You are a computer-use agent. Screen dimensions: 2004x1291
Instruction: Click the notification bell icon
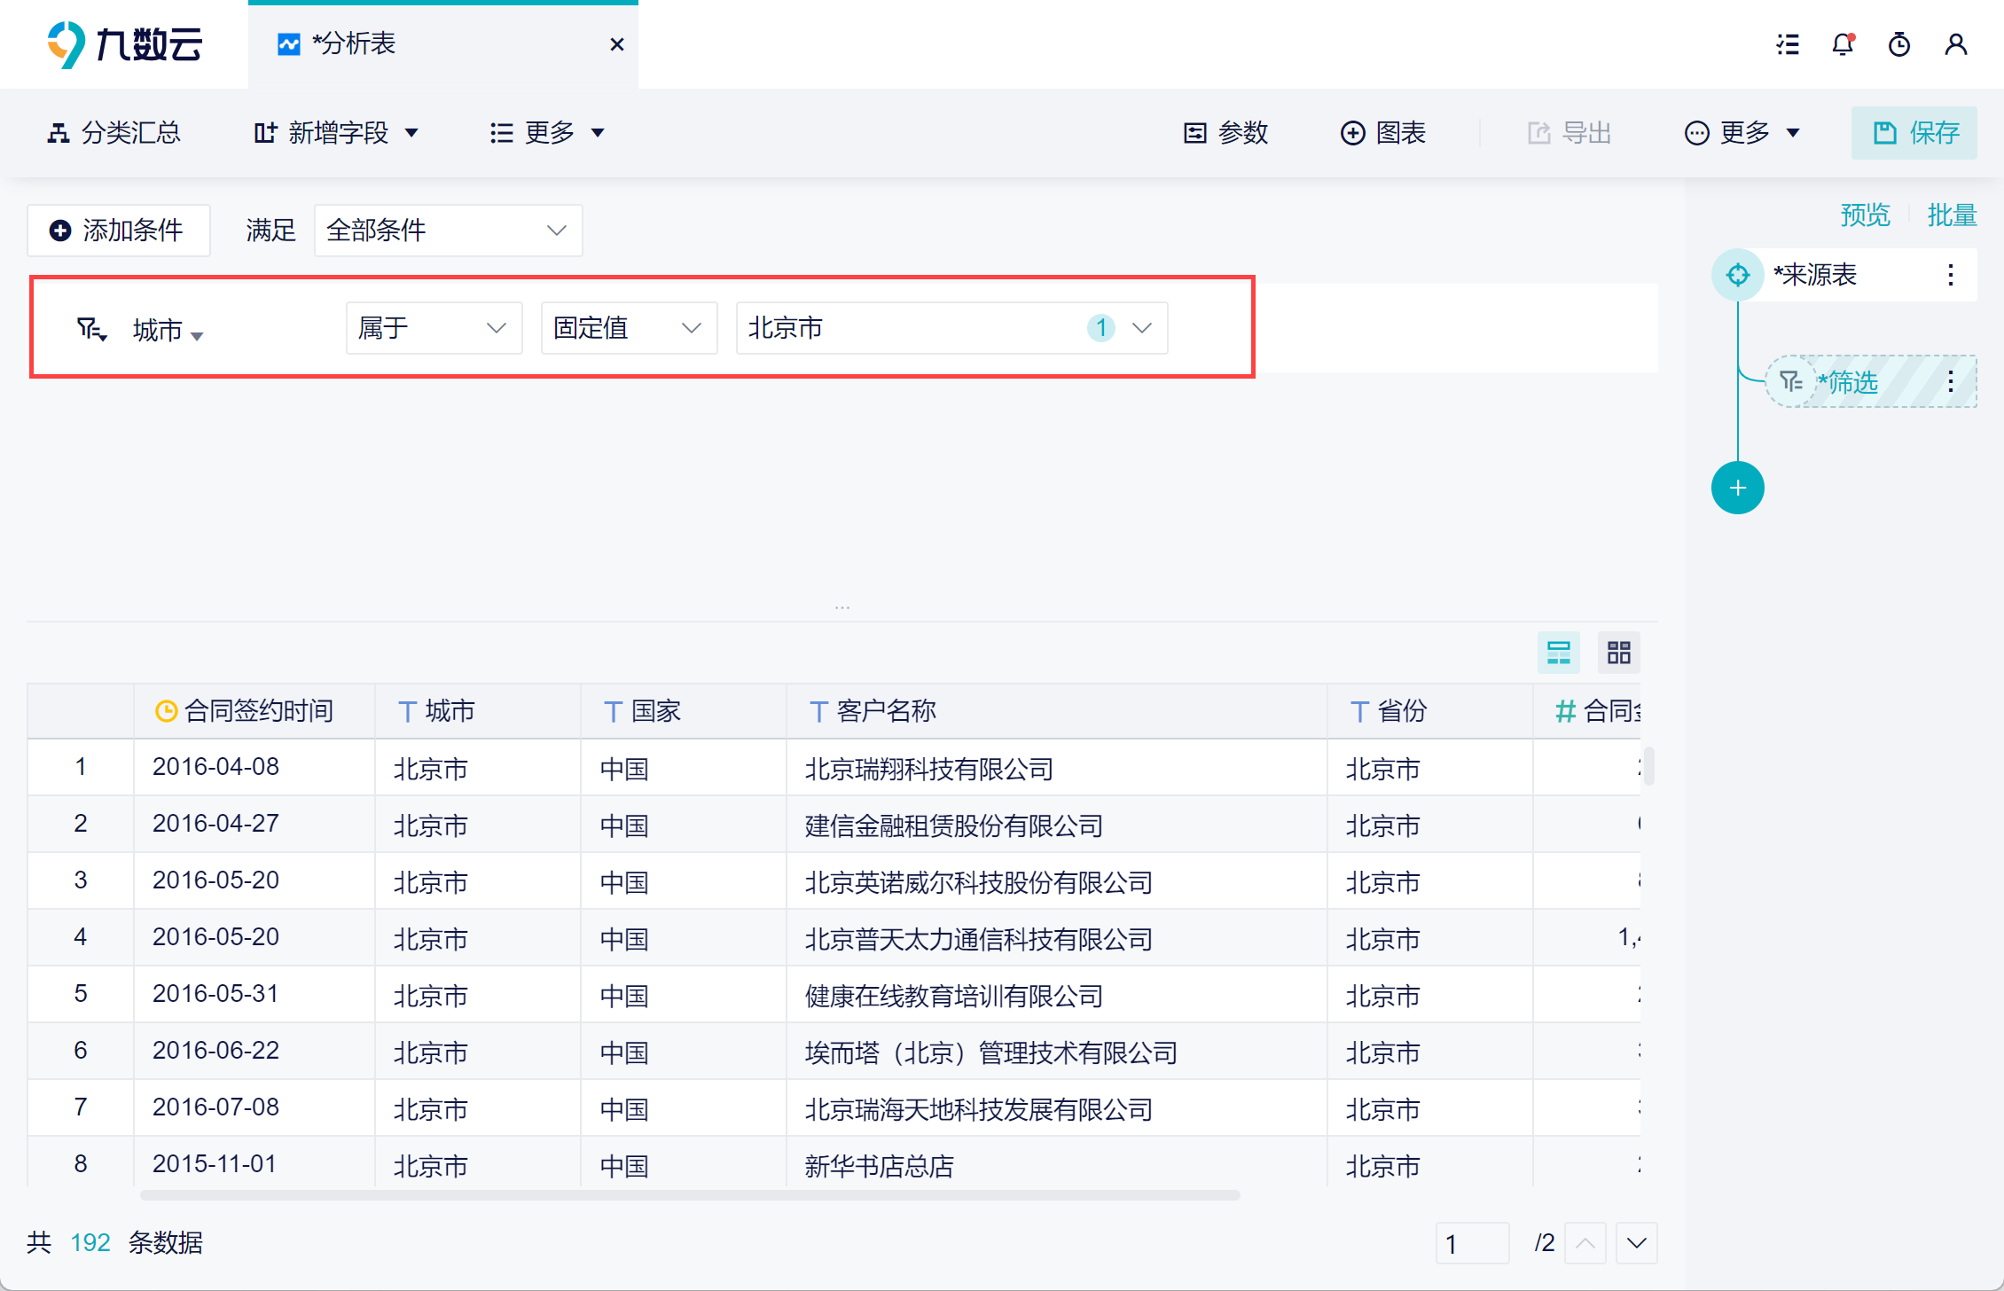pos(1843,44)
